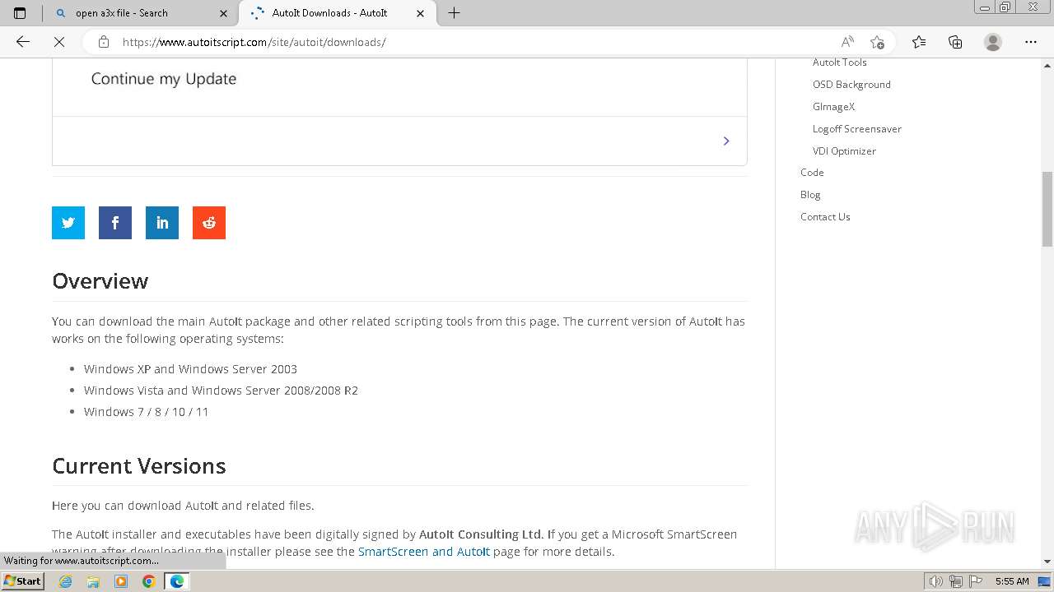Image resolution: width=1054 pixels, height=592 pixels.
Task: Switch to open a3x file Search tab
Action: click(140, 13)
